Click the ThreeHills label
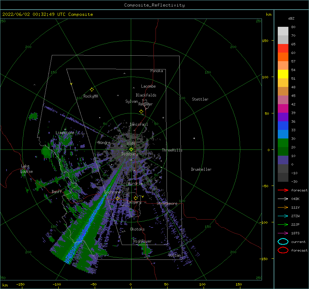 (172, 150)
